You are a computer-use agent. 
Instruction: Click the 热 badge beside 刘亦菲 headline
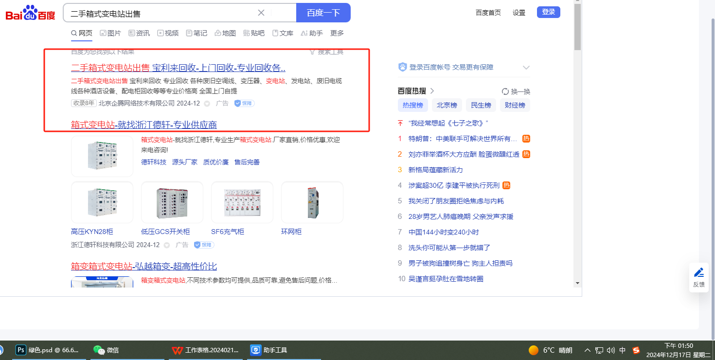coord(526,154)
